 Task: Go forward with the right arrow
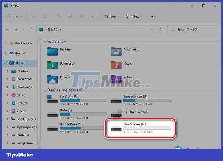point(16,29)
